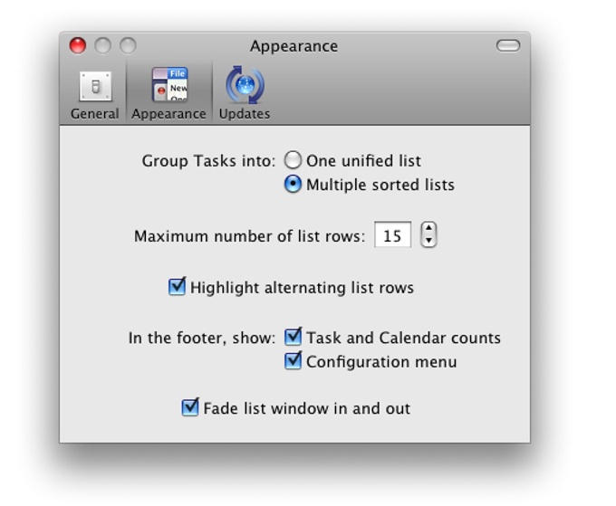Choose Multiple sorted lists radio button
This screenshot has width=616, height=506.
[x=294, y=184]
